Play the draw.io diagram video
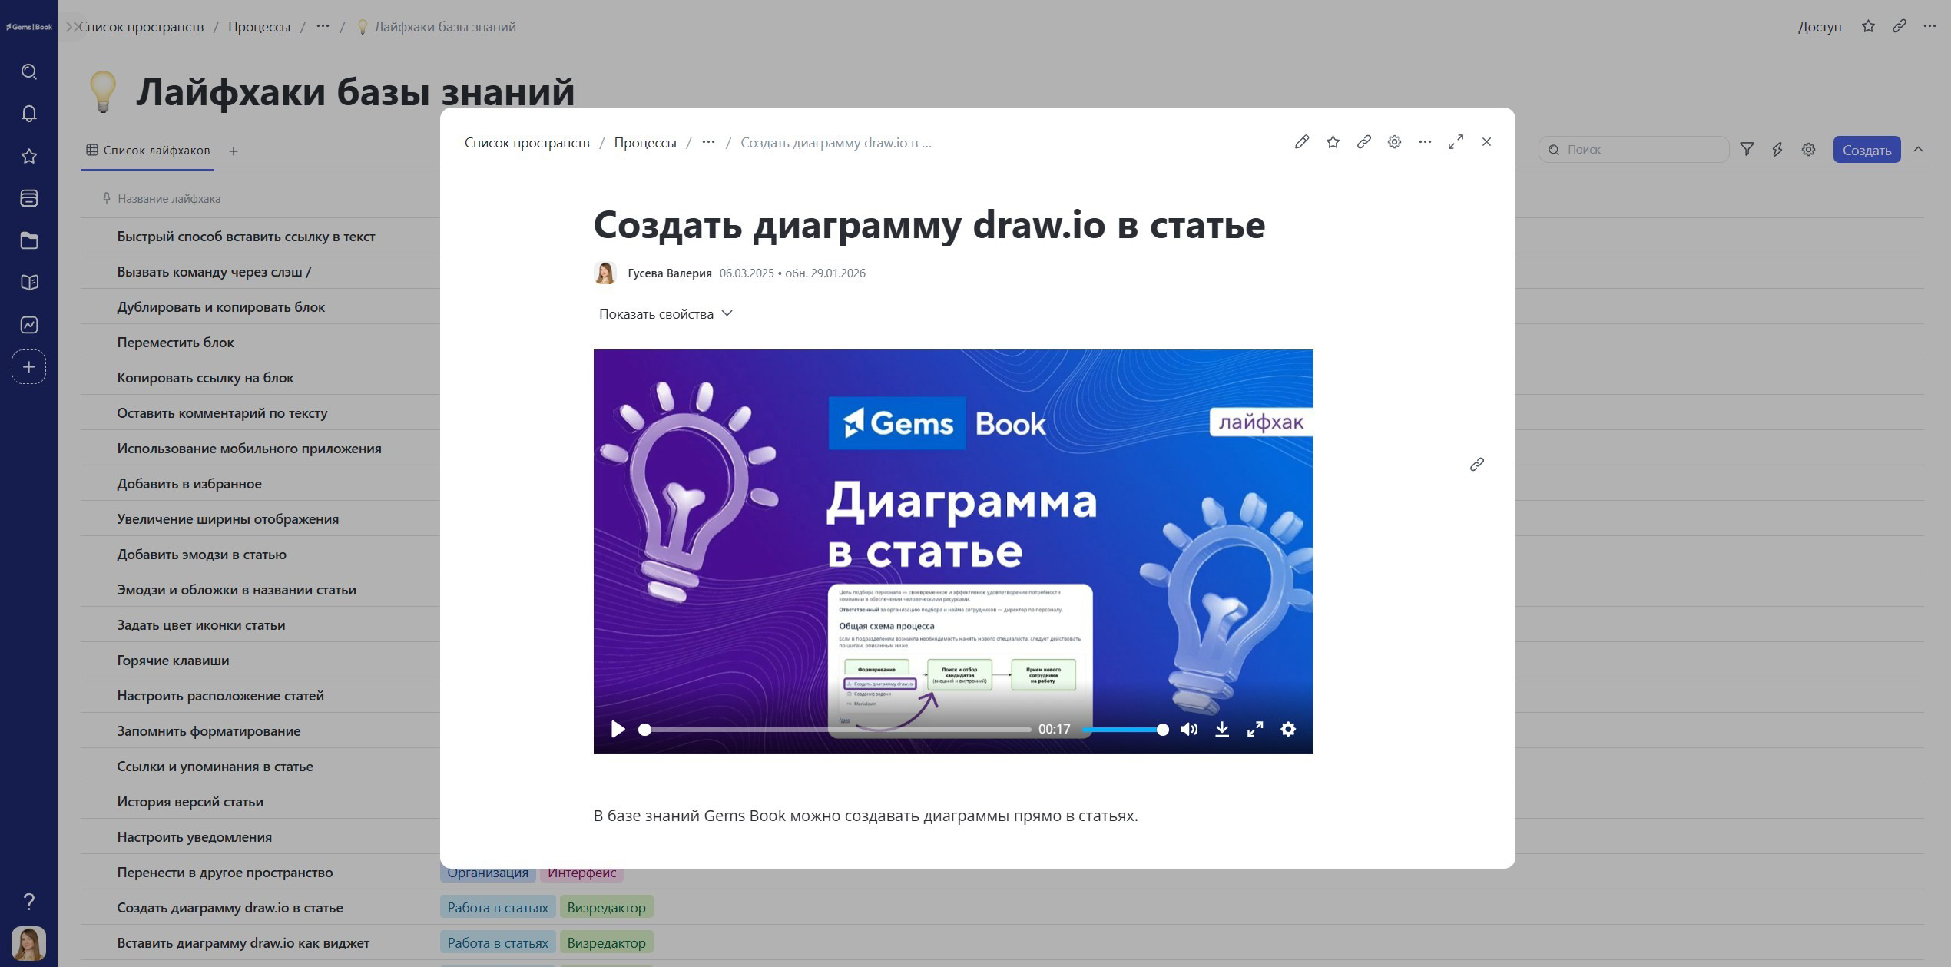This screenshot has width=1951, height=967. 618,729
